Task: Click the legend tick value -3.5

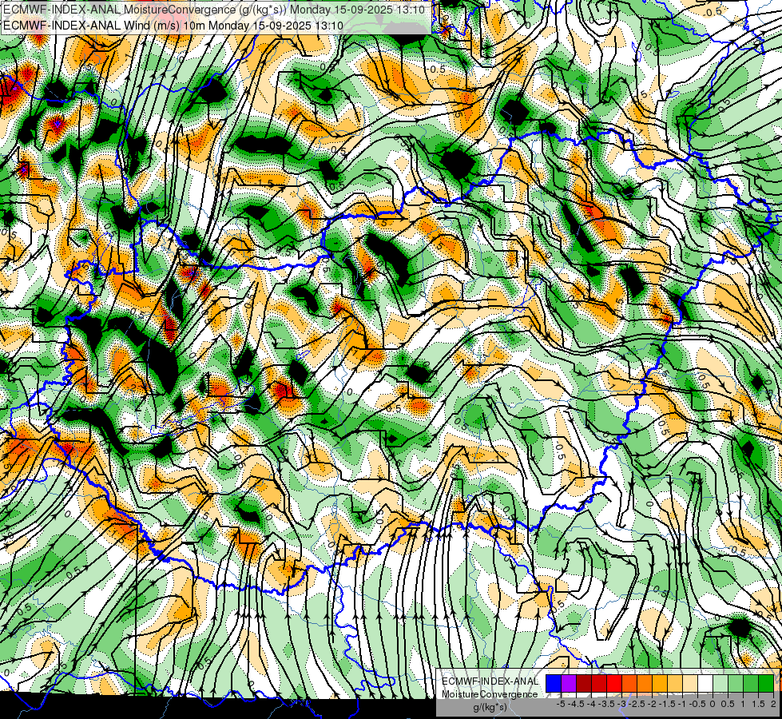Action: [606, 704]
